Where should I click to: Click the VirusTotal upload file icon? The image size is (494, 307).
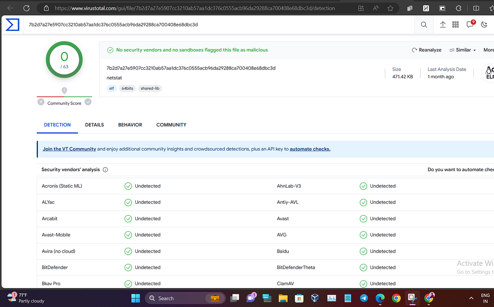click(443, 25)
